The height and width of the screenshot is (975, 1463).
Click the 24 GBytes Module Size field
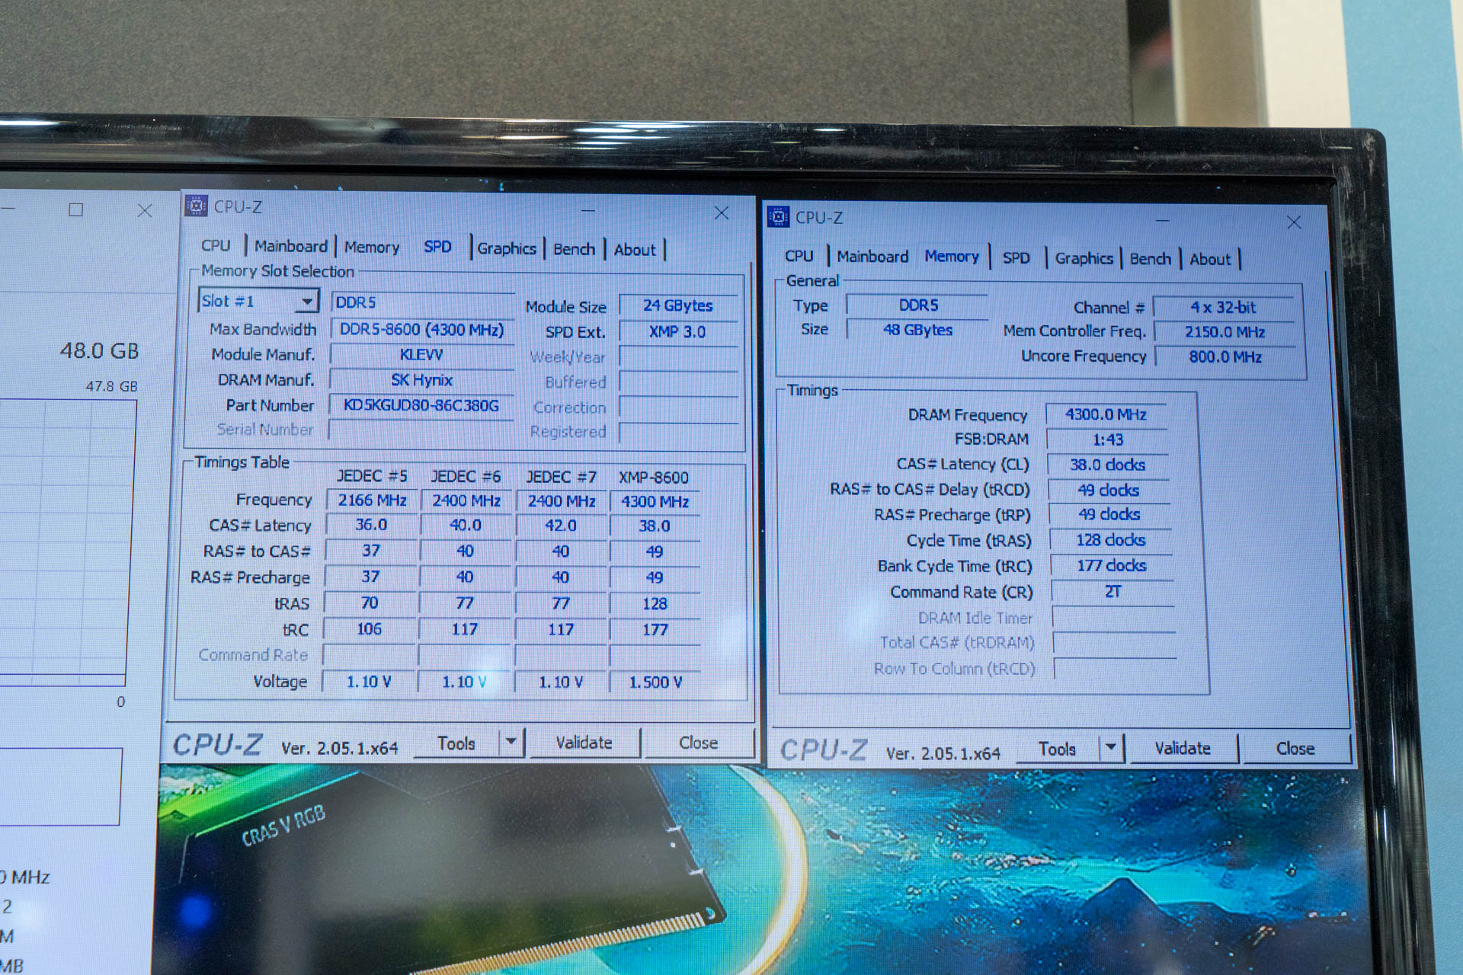point(678,305)
